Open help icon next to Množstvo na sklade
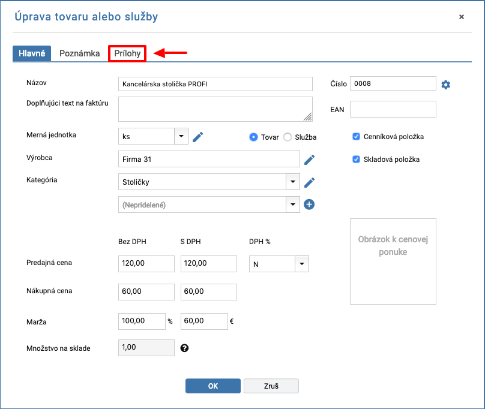 (184, 348)
